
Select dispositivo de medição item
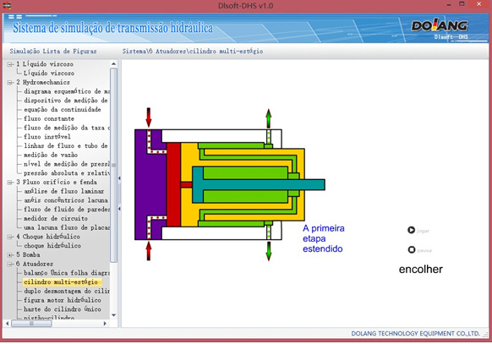[66, 101]
